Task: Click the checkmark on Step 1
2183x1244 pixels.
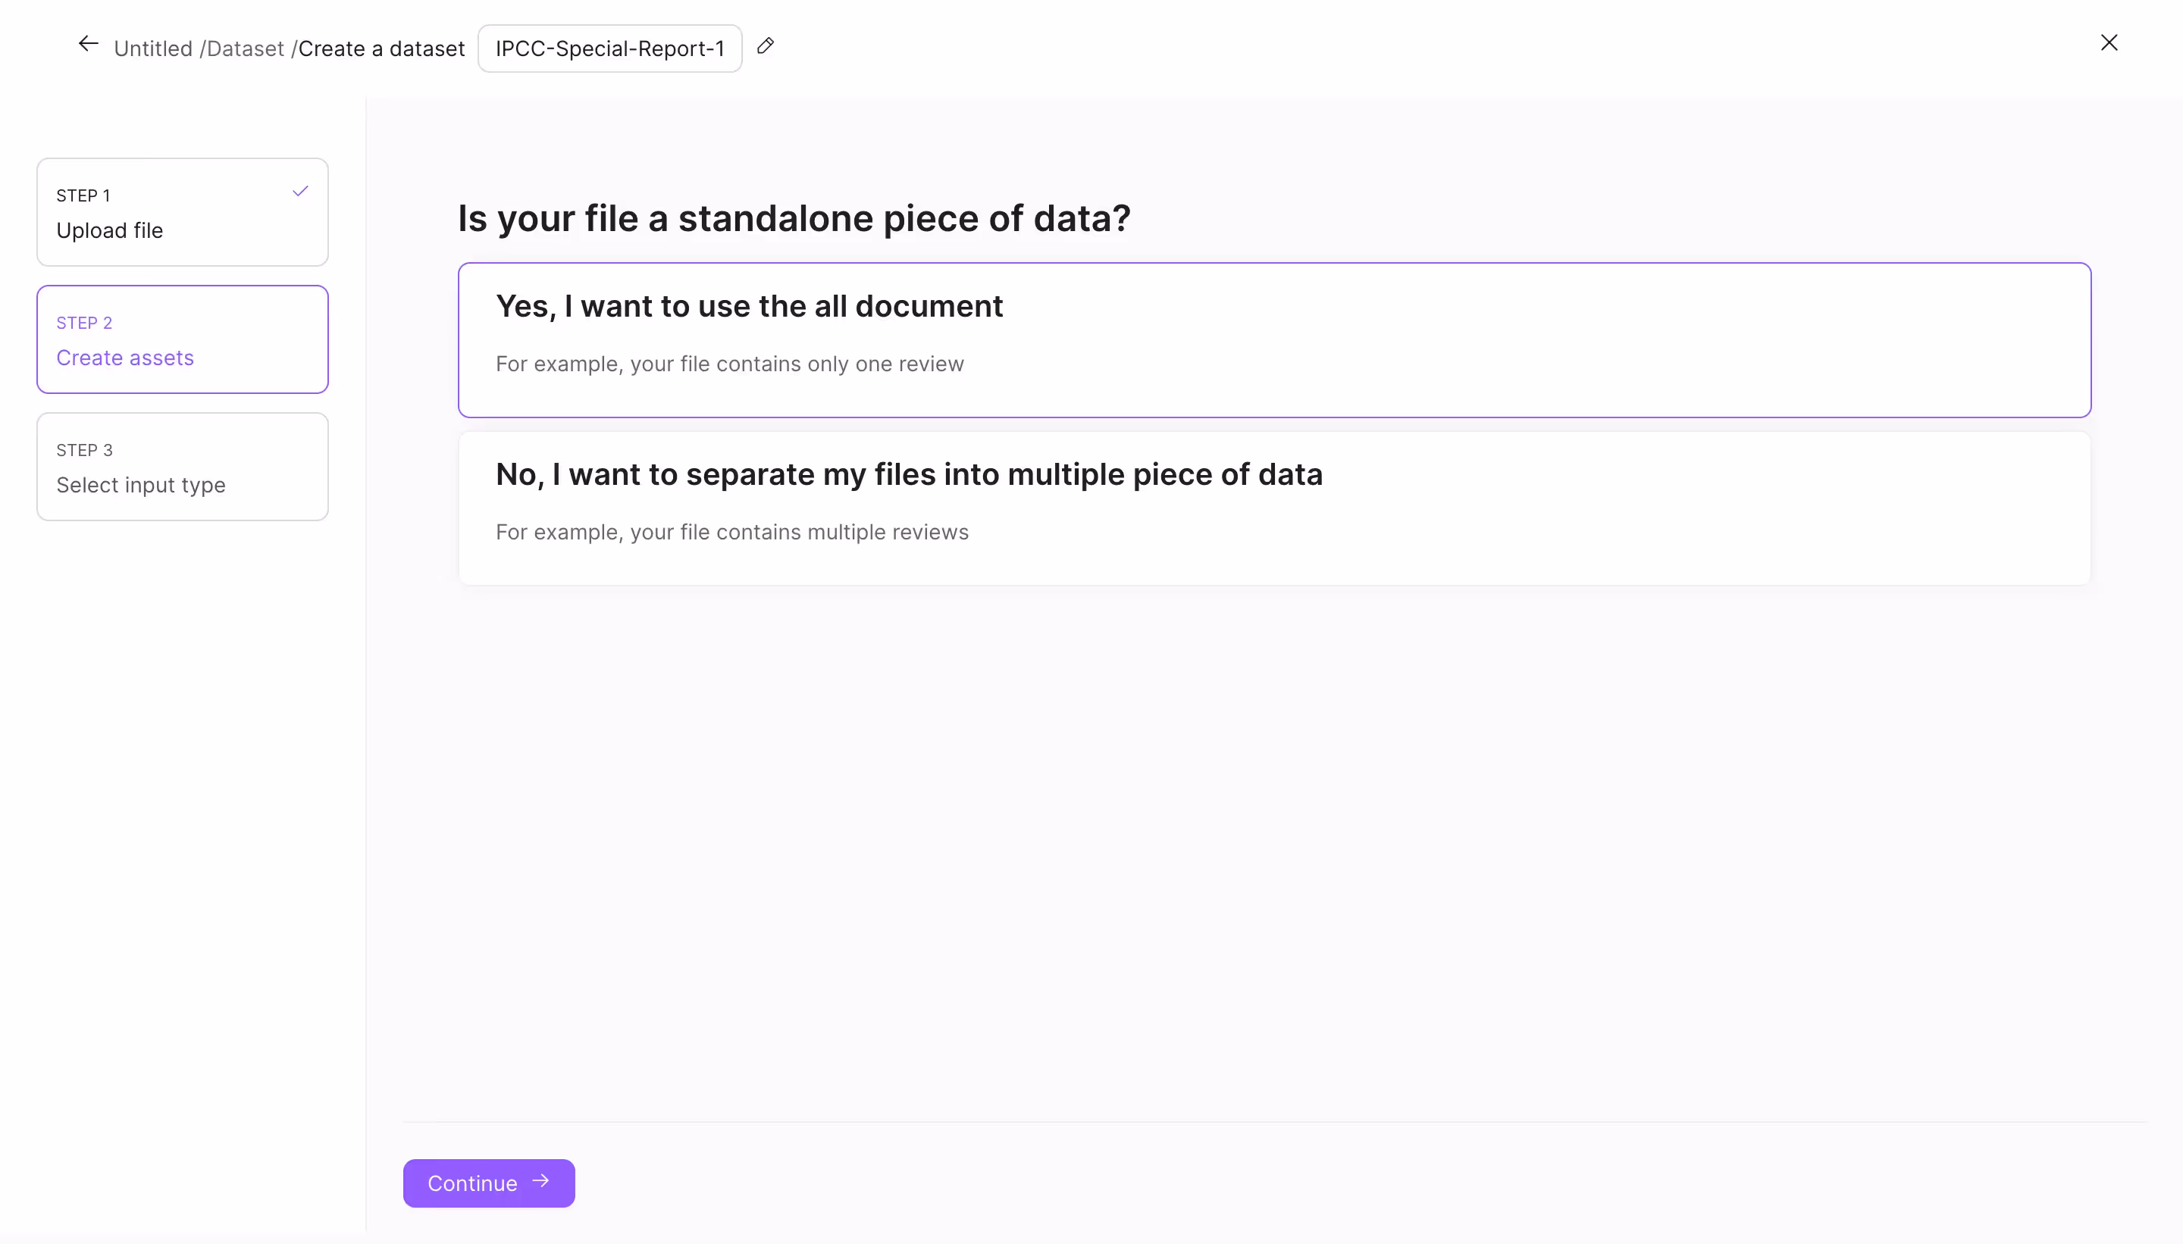Action: tap(299, 190)
